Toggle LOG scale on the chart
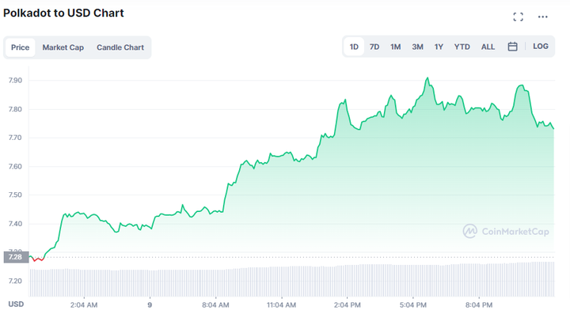The image size is (570, 310). 541,47
